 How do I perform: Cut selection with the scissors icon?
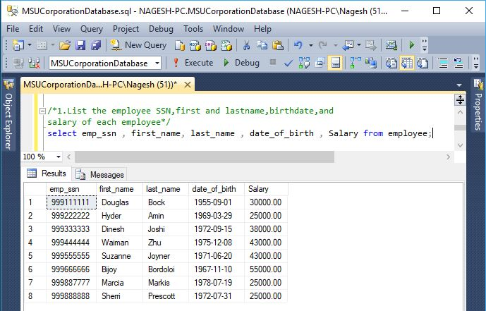pos(246,46)
